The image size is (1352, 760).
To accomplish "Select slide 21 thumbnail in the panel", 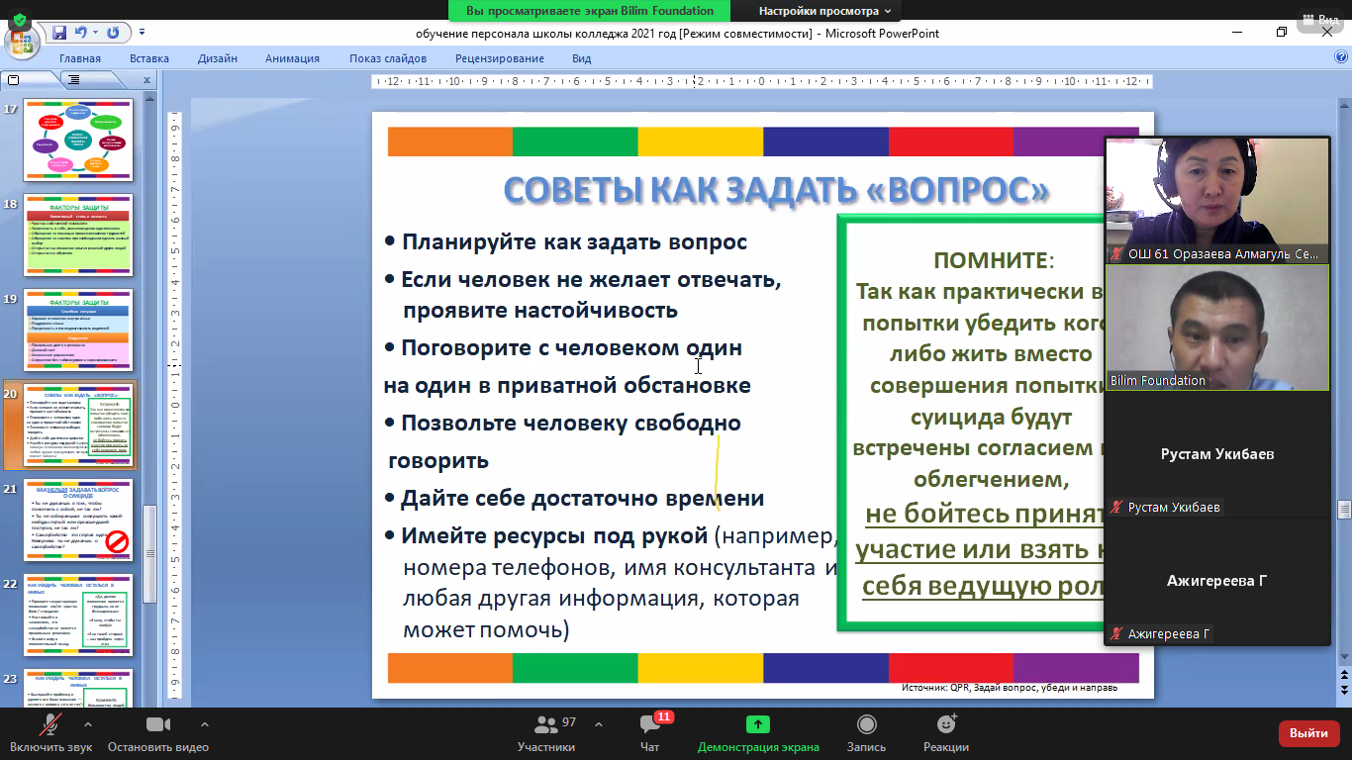I will (x=77, y=522).
